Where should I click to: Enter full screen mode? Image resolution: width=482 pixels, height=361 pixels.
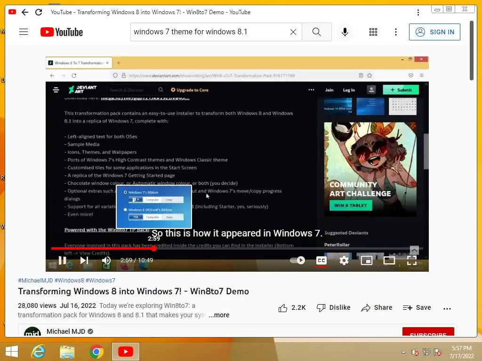click(412, 260)
